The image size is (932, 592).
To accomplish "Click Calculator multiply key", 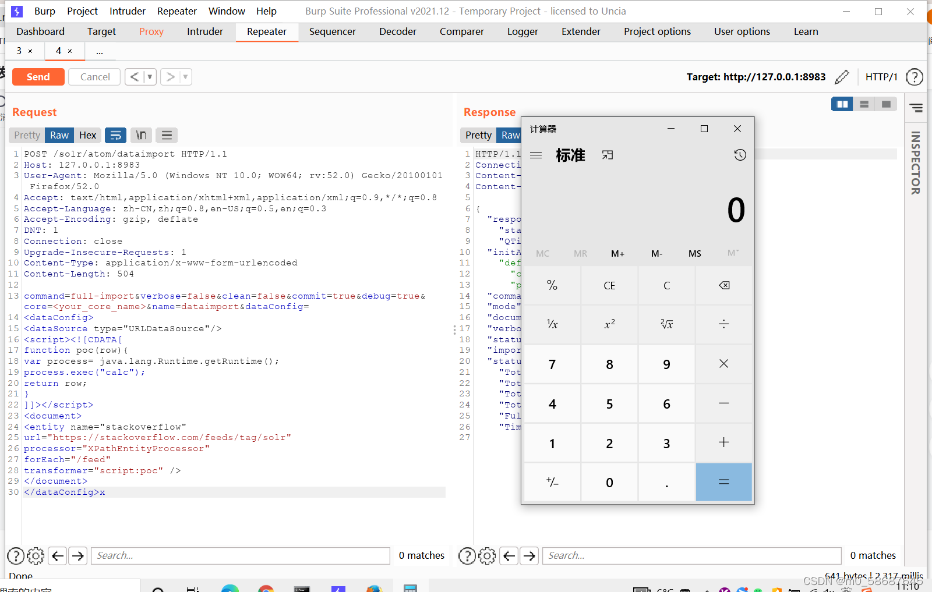I will (x=724, y=364).
